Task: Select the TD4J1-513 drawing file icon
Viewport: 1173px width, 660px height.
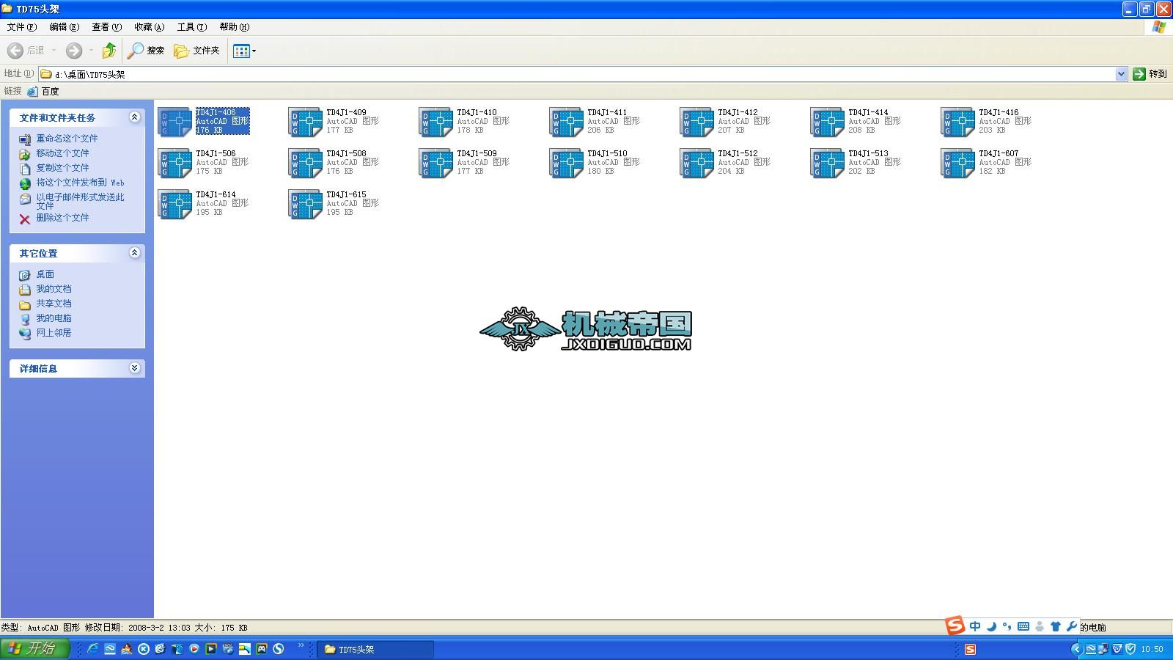Action: click(x=828, y=164)
